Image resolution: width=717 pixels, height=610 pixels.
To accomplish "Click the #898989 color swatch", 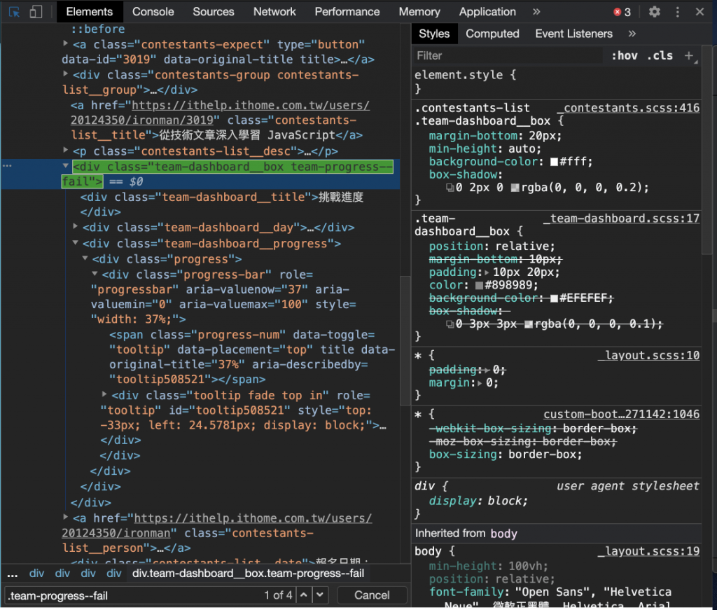I will click(x=479, y=285).
